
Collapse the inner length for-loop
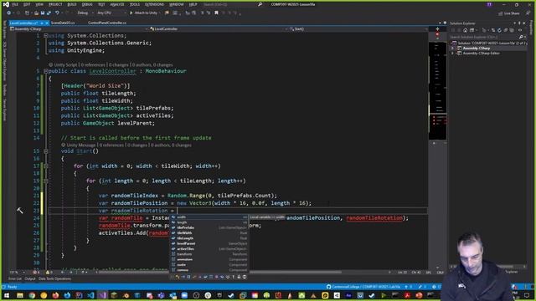pos(45,181)
